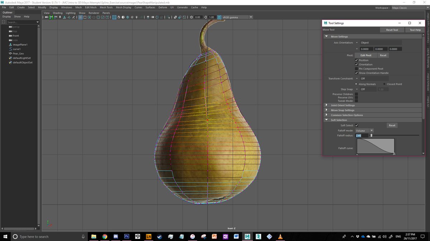Viewport: 430px width, 241px height.
Task: Uncheck the Position checkbox under Pivot
Action: pyautogui.click(x=357, y=60)
